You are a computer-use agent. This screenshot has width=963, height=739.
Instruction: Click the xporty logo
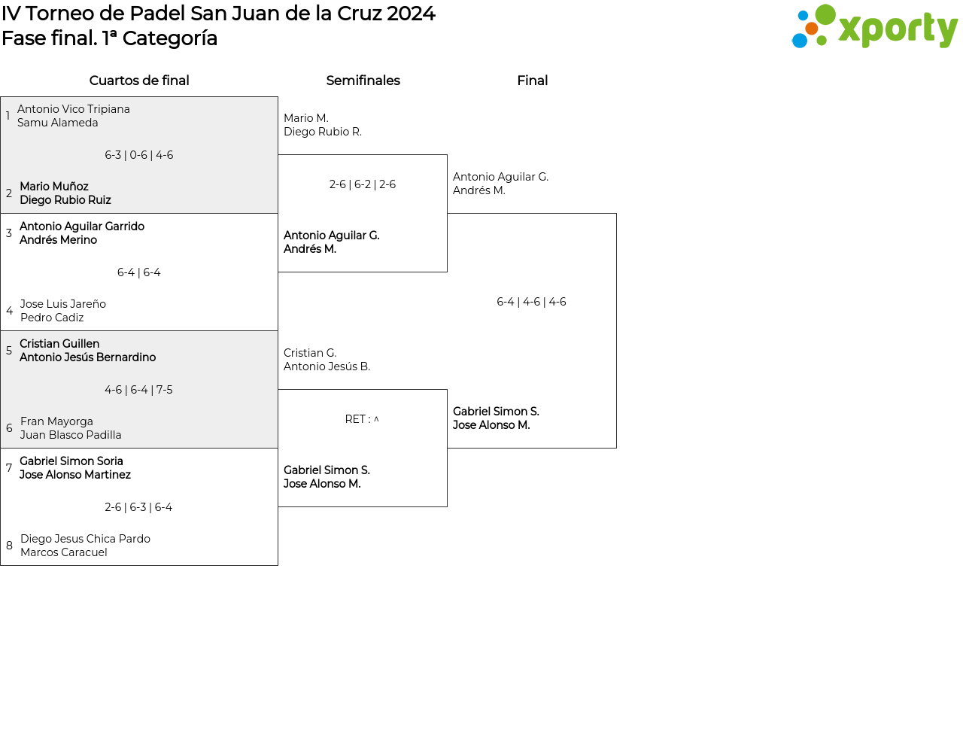(874, 28)
